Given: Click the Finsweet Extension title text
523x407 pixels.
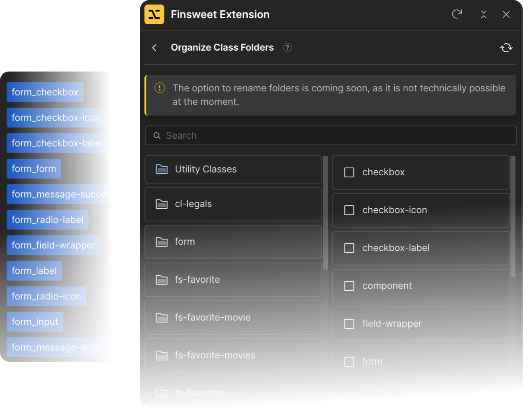Looking at the screenshot, I should pos(220,14).
